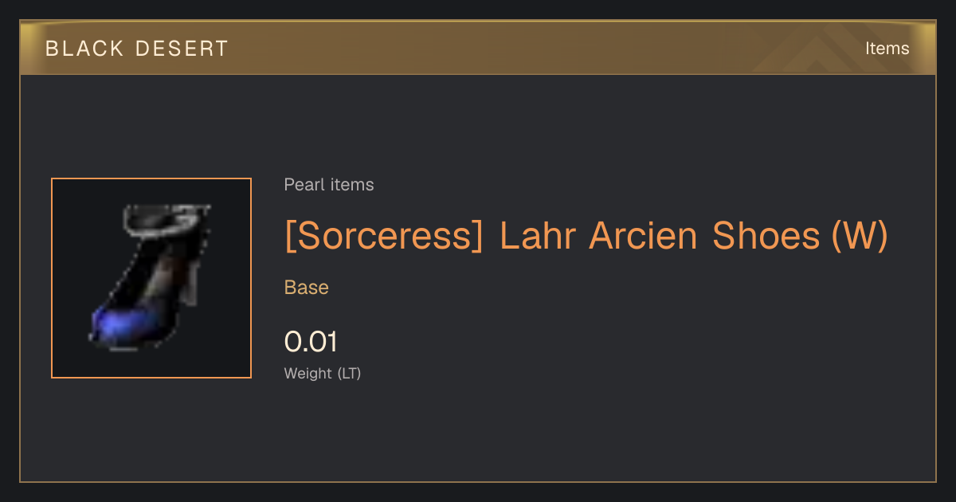The image size is (956, 502).
Task: Select the Base grade label
Action: click(x=307, y=288)
